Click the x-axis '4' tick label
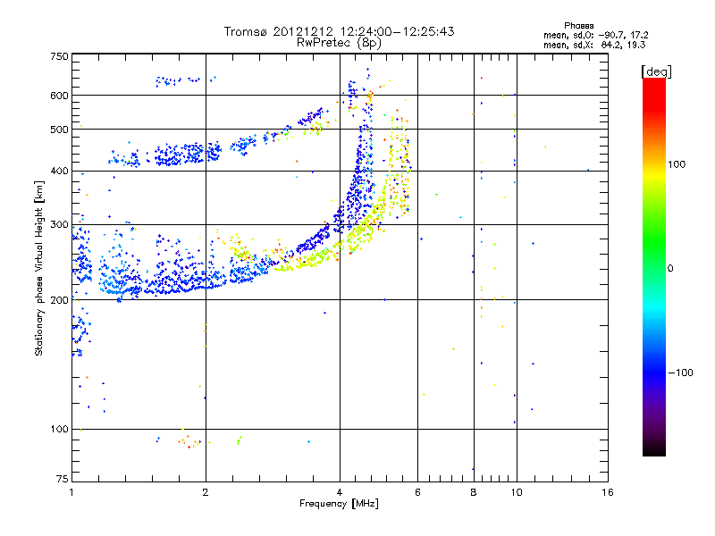Image resolution: width=715 pixels, height=536 pixels. tap(340, 492)
